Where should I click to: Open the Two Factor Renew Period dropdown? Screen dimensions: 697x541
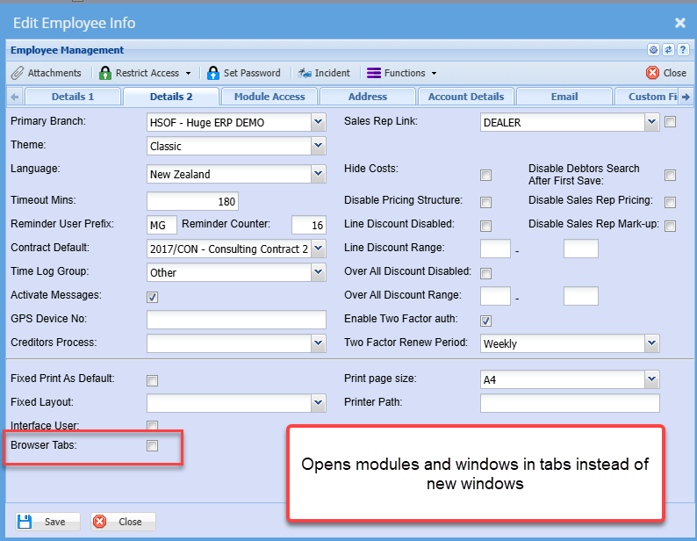tap(650, 343)
